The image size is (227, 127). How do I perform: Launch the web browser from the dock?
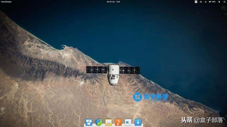[x=99, y=122]
